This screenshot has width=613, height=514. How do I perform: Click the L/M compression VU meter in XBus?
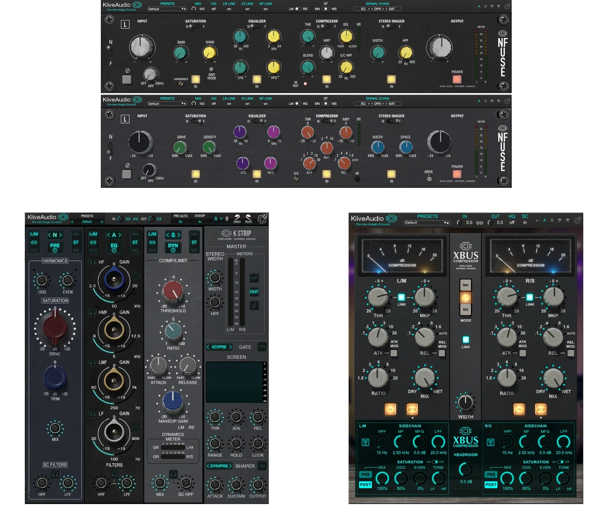(402, 256)
